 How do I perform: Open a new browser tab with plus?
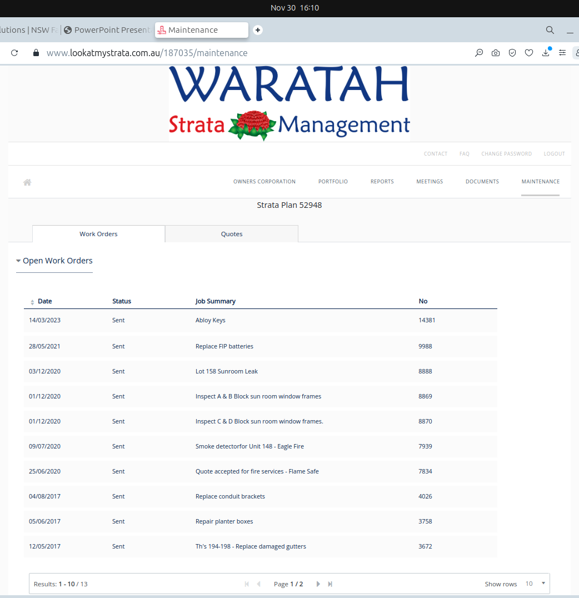click(x=258, y=30)
